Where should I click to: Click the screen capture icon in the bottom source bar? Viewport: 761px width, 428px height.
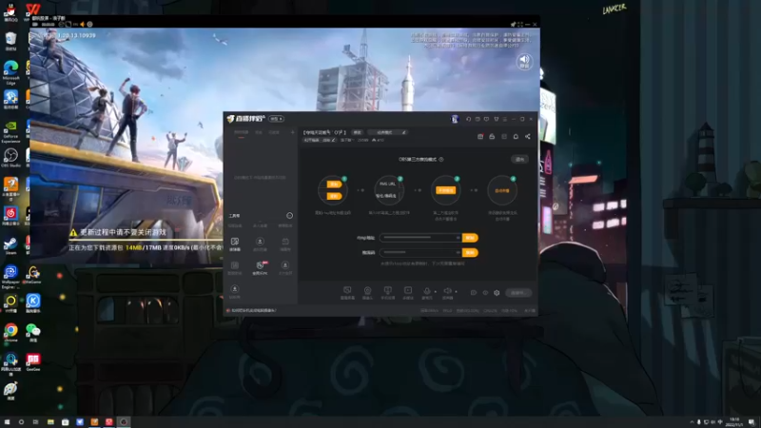(x=347, y=292)
